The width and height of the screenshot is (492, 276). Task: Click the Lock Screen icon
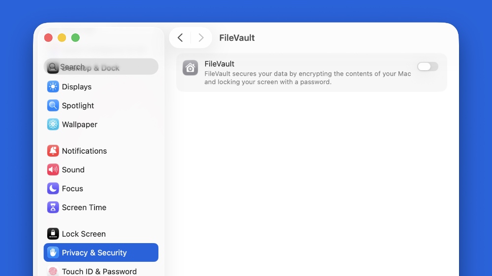point(53,234)
